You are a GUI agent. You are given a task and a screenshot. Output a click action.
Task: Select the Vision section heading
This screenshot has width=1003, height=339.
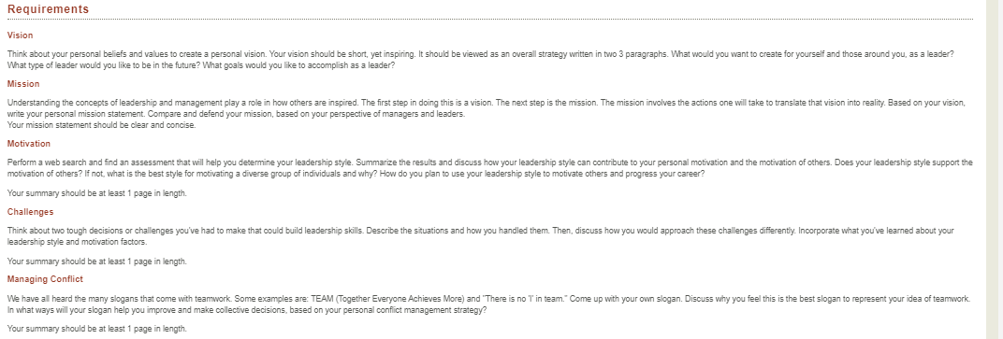(x=20, y=35)
